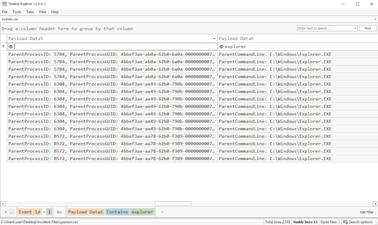Open the recent filters dropdown arrow

pyautogui.click(x=162, y=212)
